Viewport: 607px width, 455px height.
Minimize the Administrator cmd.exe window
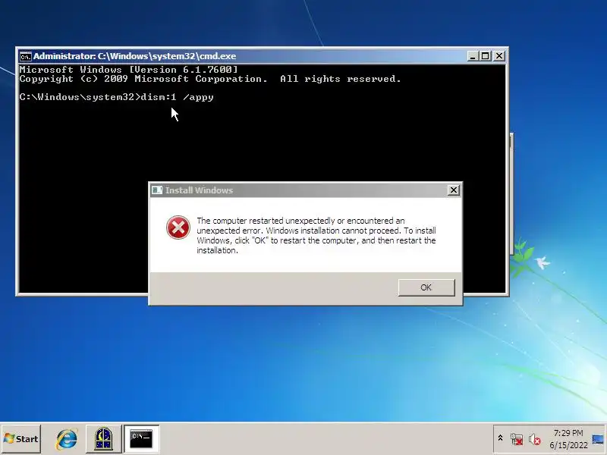point(472,56)
